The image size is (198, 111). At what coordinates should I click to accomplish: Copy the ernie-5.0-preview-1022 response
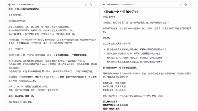(91, 5)
